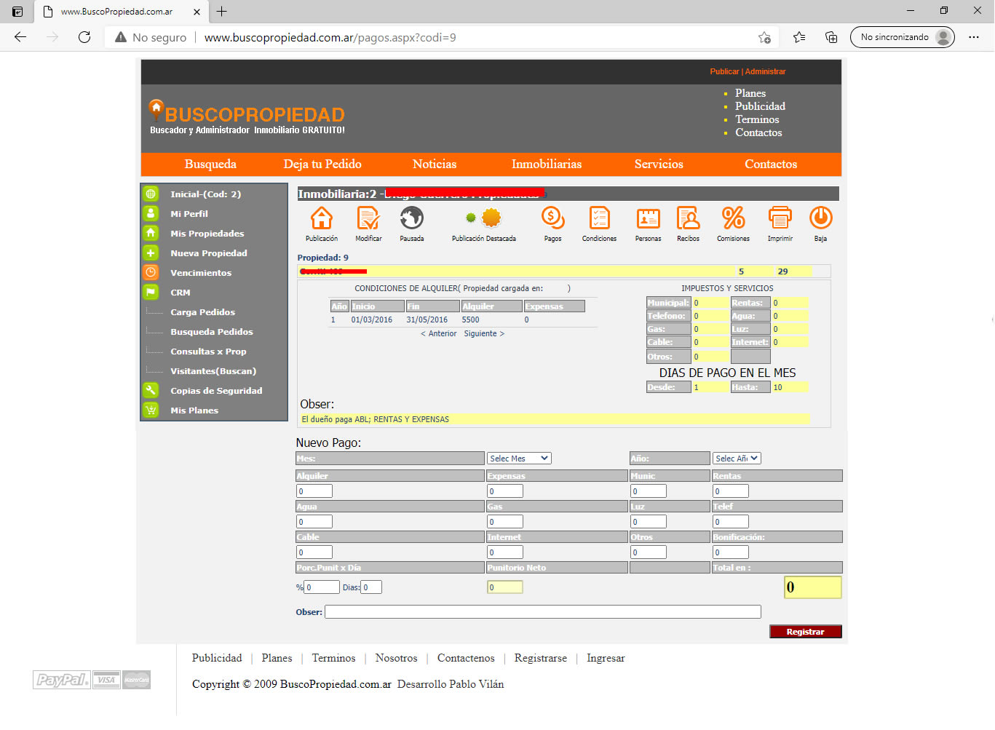Screen dimensions: 995x730
Task: Click the Comisiones percent icon
Action: pos(734,218)
